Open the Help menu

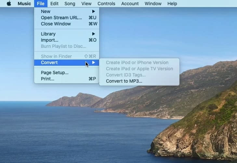click(x=172, y=4)
